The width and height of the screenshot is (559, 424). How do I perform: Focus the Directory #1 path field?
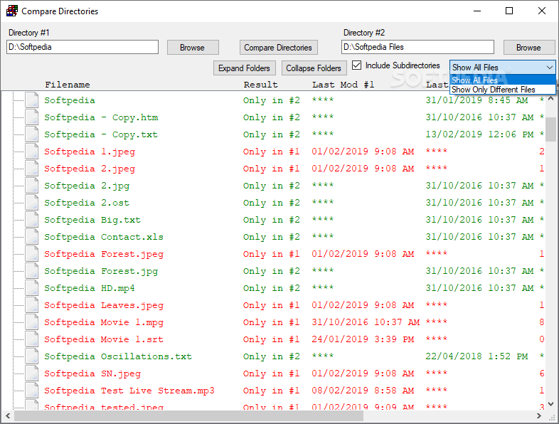click(82, 47)
